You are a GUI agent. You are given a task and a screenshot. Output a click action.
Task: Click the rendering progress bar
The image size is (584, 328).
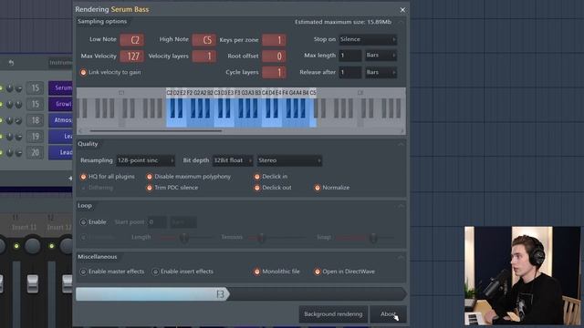click(241, 294)
